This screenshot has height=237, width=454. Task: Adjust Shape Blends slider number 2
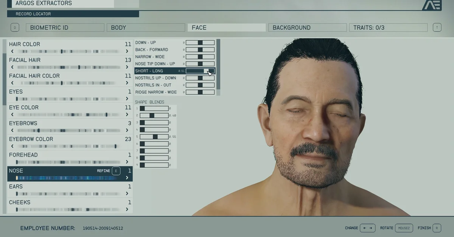tap(154, 115)
